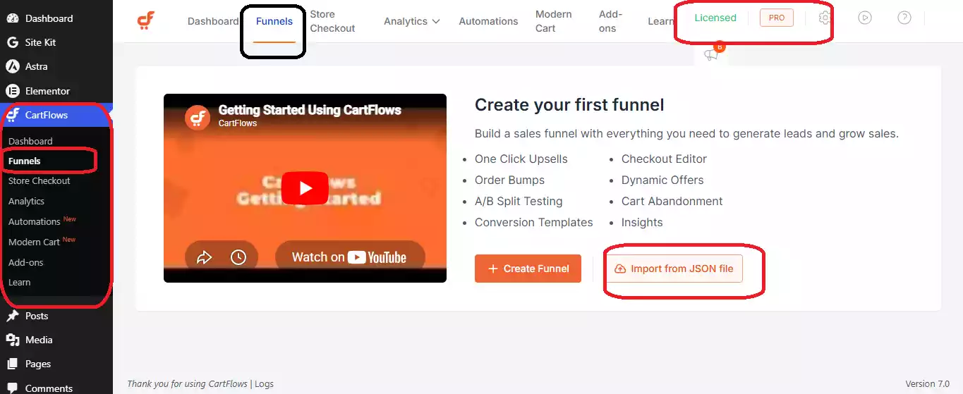This screenshot has height=394, width=963.
Task: Open Watch on YouTube link
Action: pyautogui.click(x=349, y=257)
